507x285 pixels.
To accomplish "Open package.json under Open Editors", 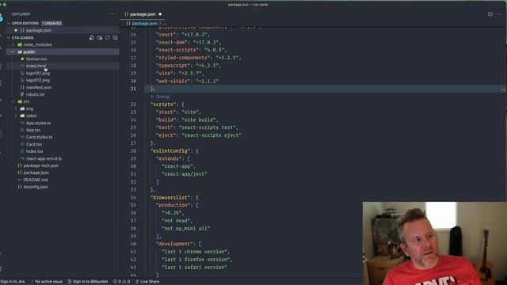I will coord(39,30).
